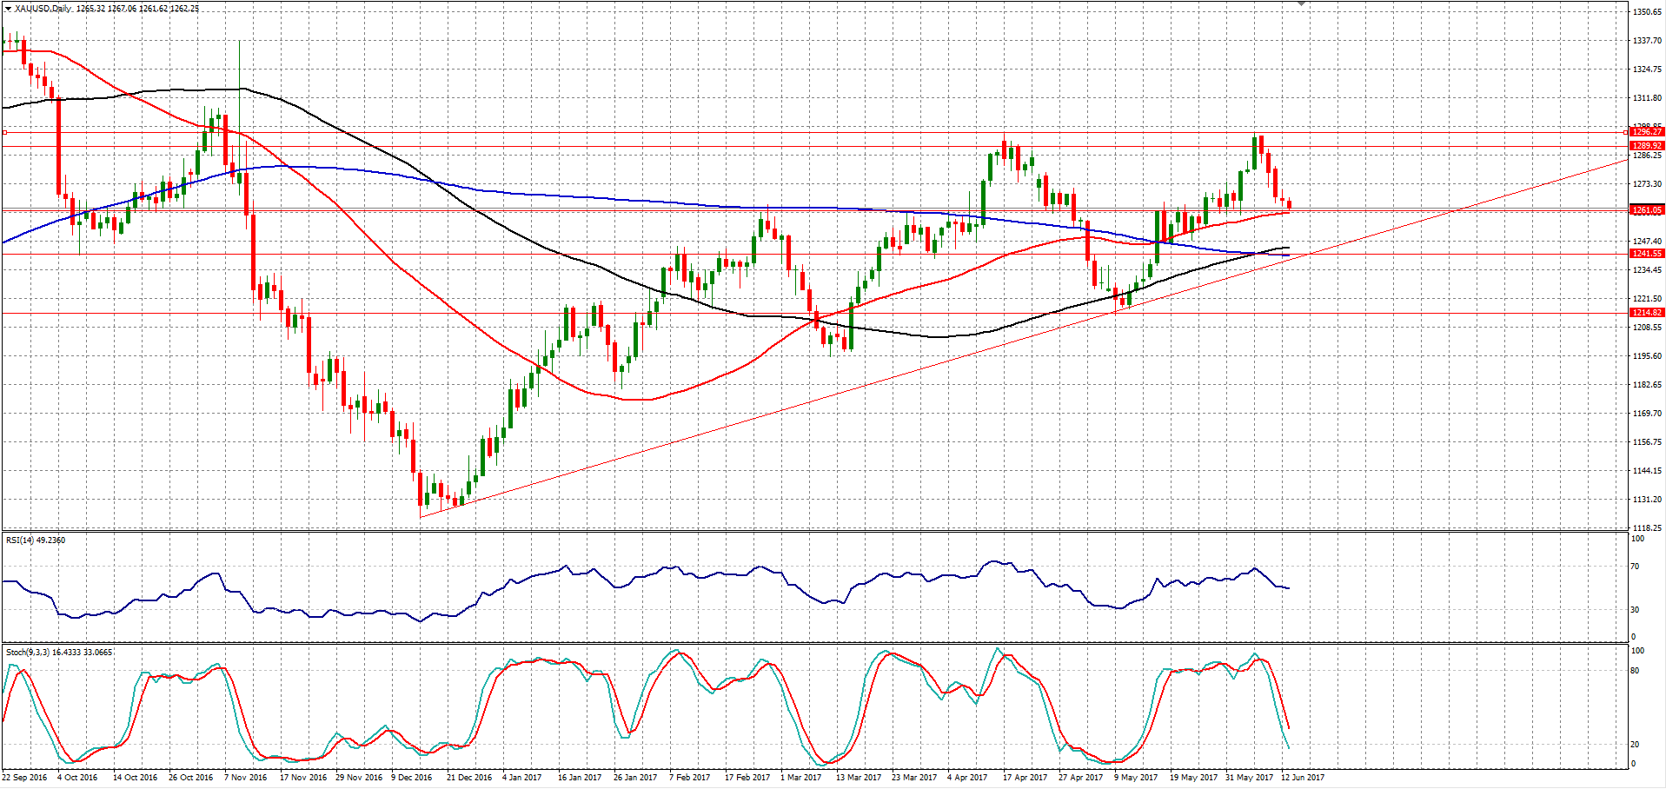Click the 9 Dec 2016 date label
Image resolution: width=1666 pixels, height=789 pixels.
[411, 778]
